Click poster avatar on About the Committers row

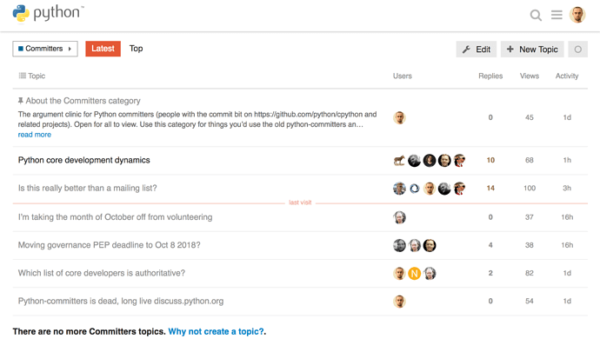click(x=399, y=117)
